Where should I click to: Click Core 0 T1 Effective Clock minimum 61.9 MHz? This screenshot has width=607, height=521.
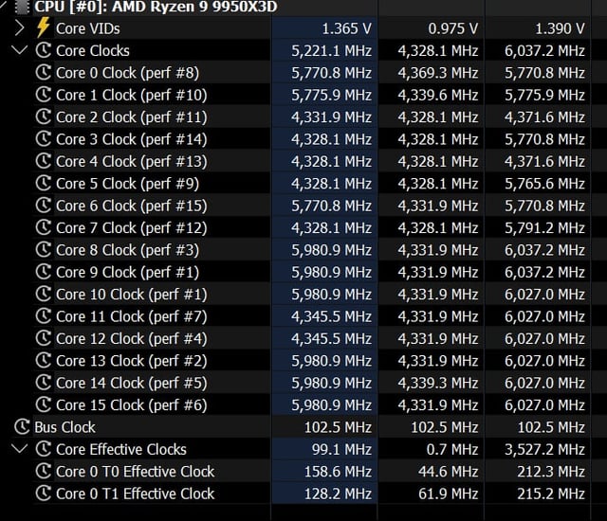pos(448,494)
